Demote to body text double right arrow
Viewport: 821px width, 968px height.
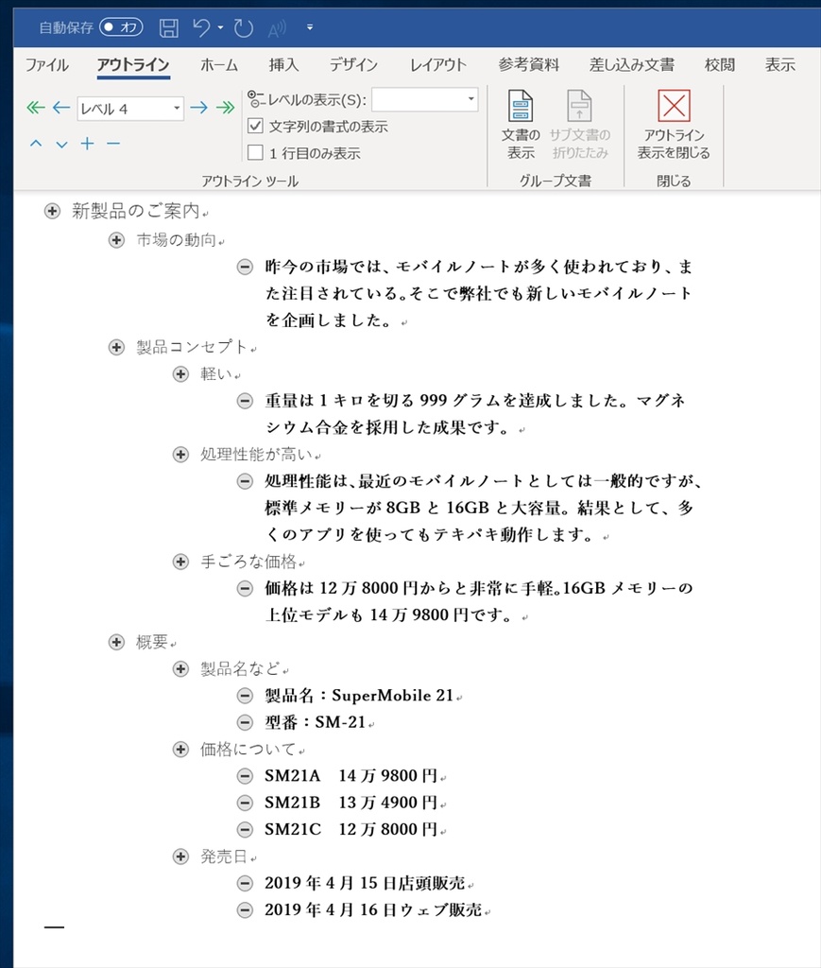pyautogui.click(x=225, y=108)
